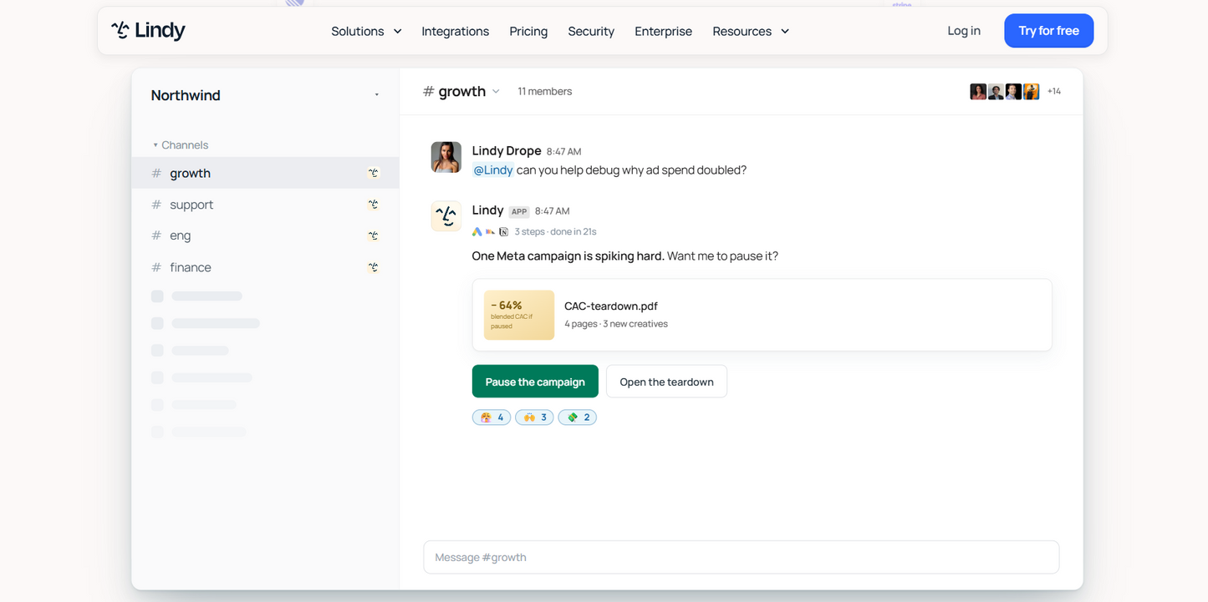Select the finance channel
The width and height of the screenshot is (1208, 602).
pos(265,267)
